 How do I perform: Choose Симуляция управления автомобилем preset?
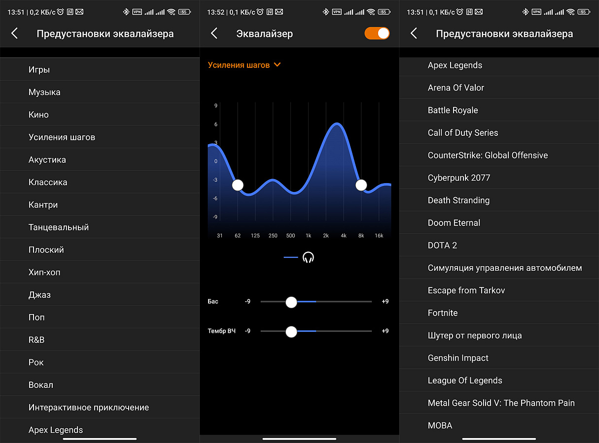[499, 268]
